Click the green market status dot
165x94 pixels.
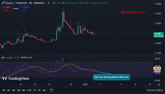pyautogui.click(x=49, y=3)
